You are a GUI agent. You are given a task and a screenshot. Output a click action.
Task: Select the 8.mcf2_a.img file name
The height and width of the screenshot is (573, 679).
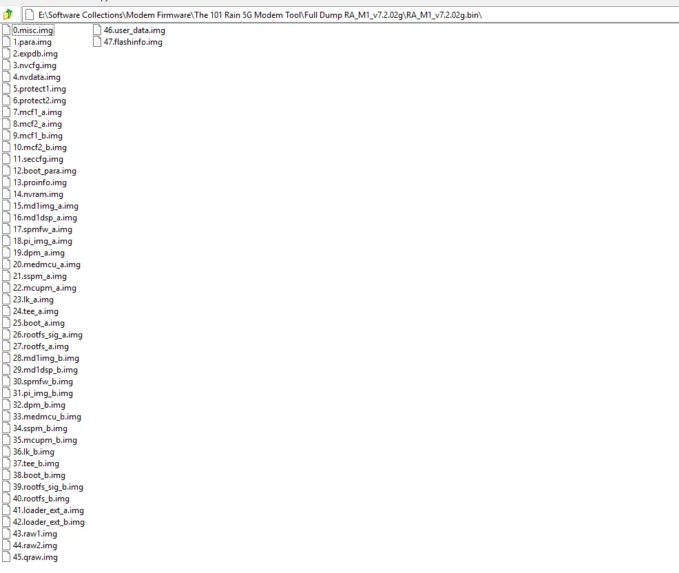37,124
